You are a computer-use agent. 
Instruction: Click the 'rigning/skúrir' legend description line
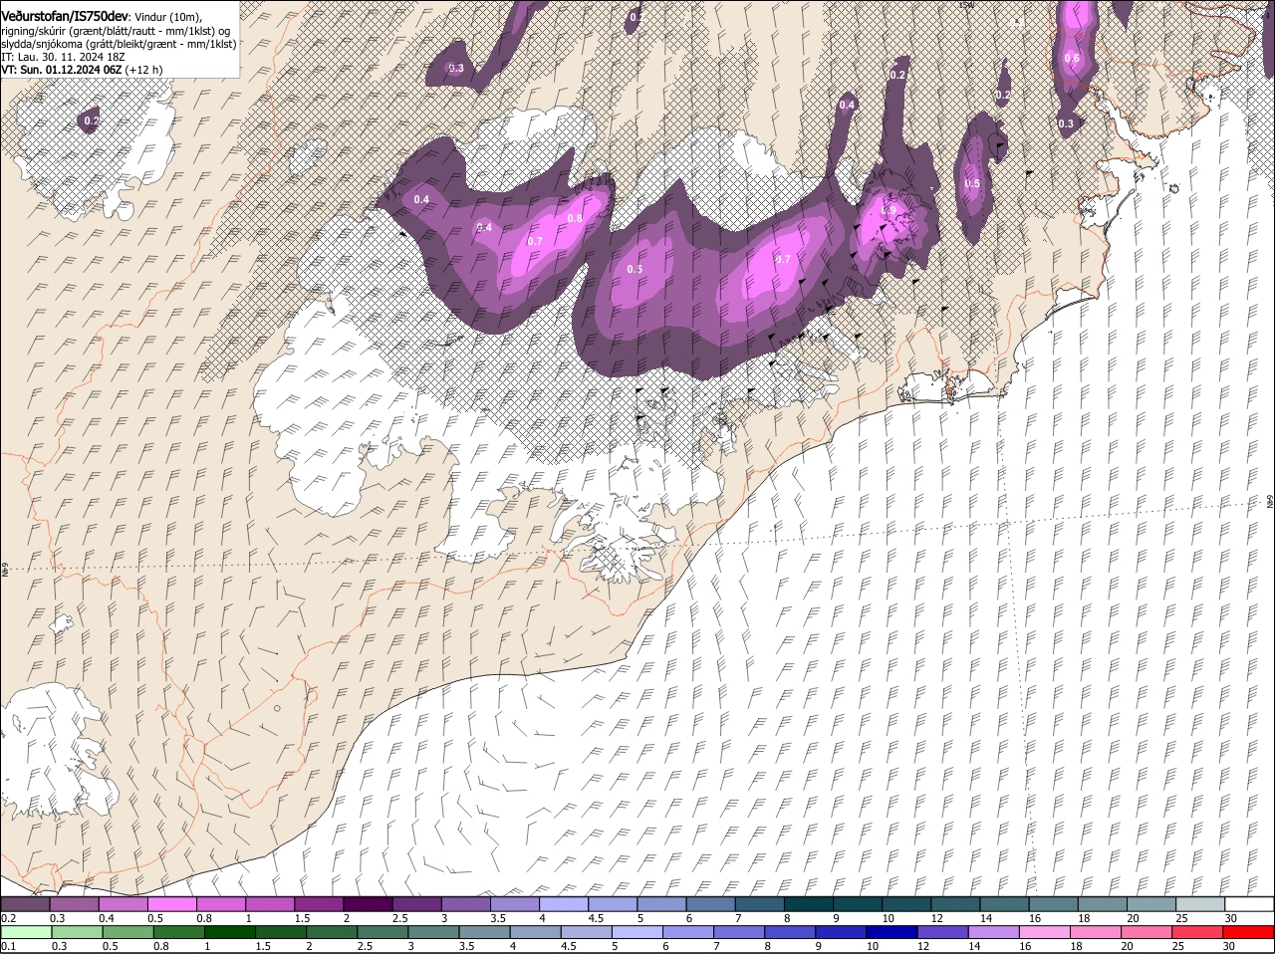(117, 31)
